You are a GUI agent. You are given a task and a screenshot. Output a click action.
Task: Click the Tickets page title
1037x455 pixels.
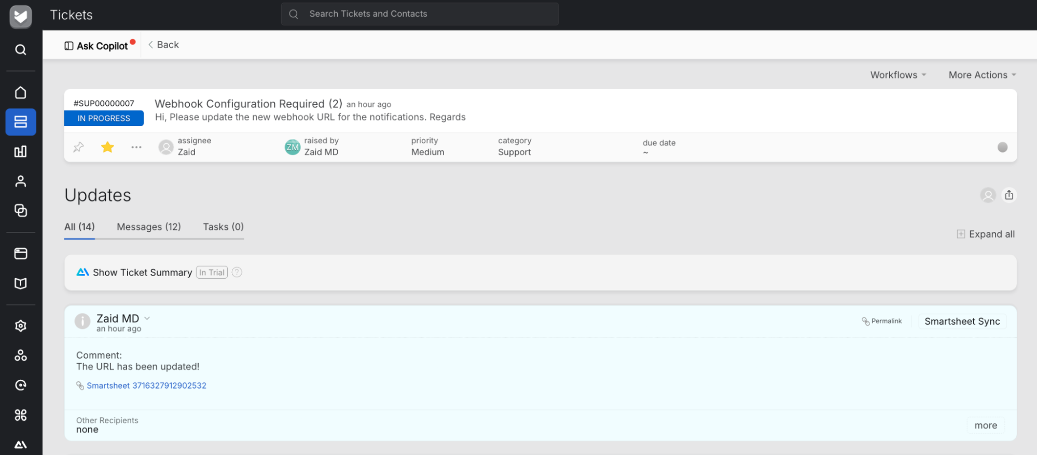(x=71, y=15)
